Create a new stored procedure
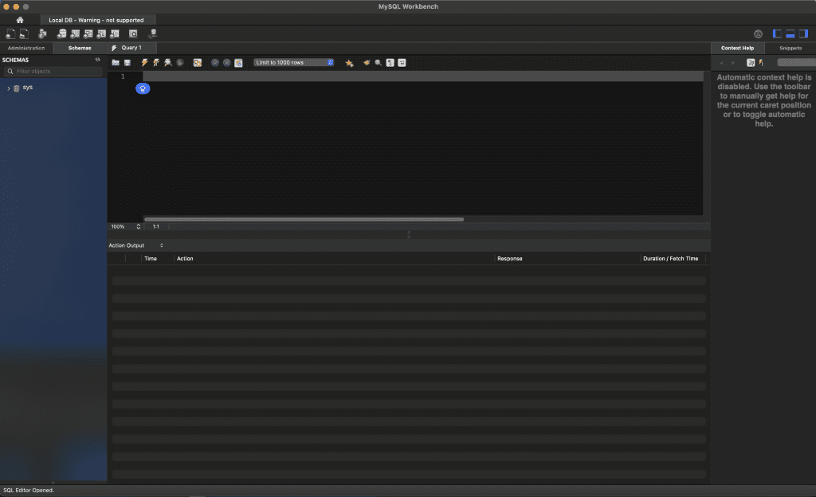 click(101, 33)
